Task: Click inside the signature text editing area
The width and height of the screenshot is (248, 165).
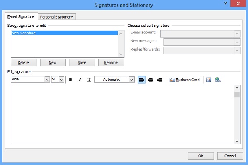Action: click(x=123, y=114)
